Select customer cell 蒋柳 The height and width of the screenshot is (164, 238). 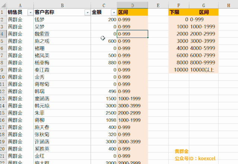pos(62,120)
